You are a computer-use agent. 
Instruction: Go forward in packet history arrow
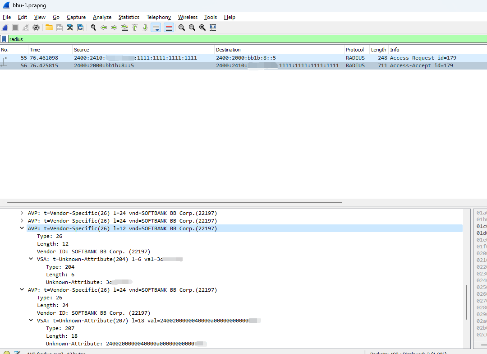point(114,28)
